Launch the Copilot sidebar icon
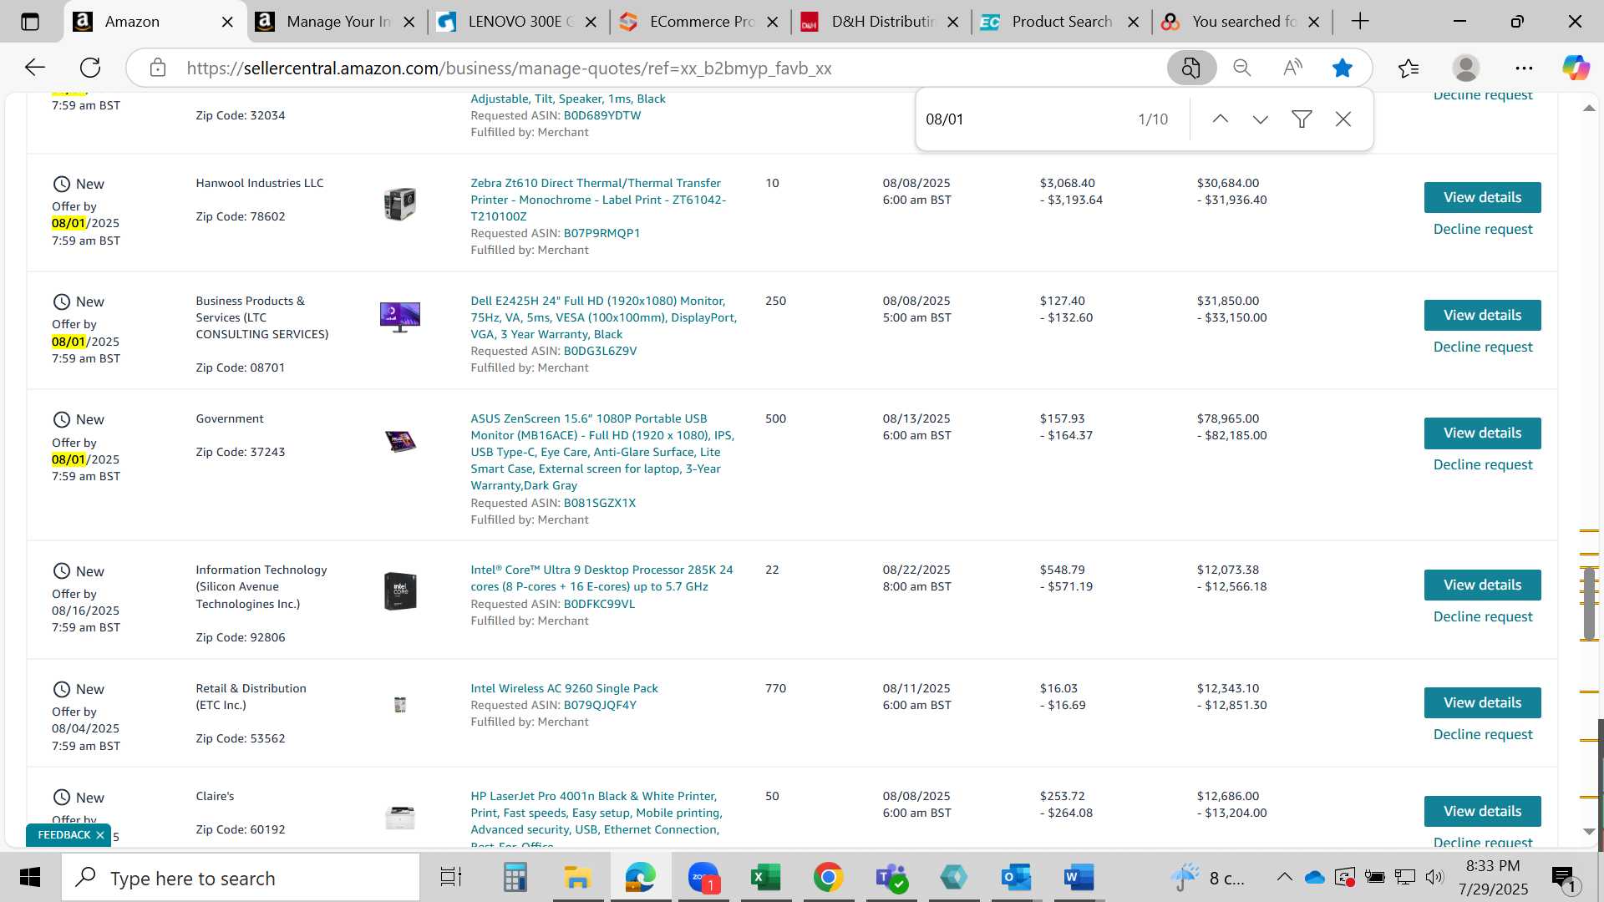This screenshot has width=1604, height=902. (x=1576, y=68)
